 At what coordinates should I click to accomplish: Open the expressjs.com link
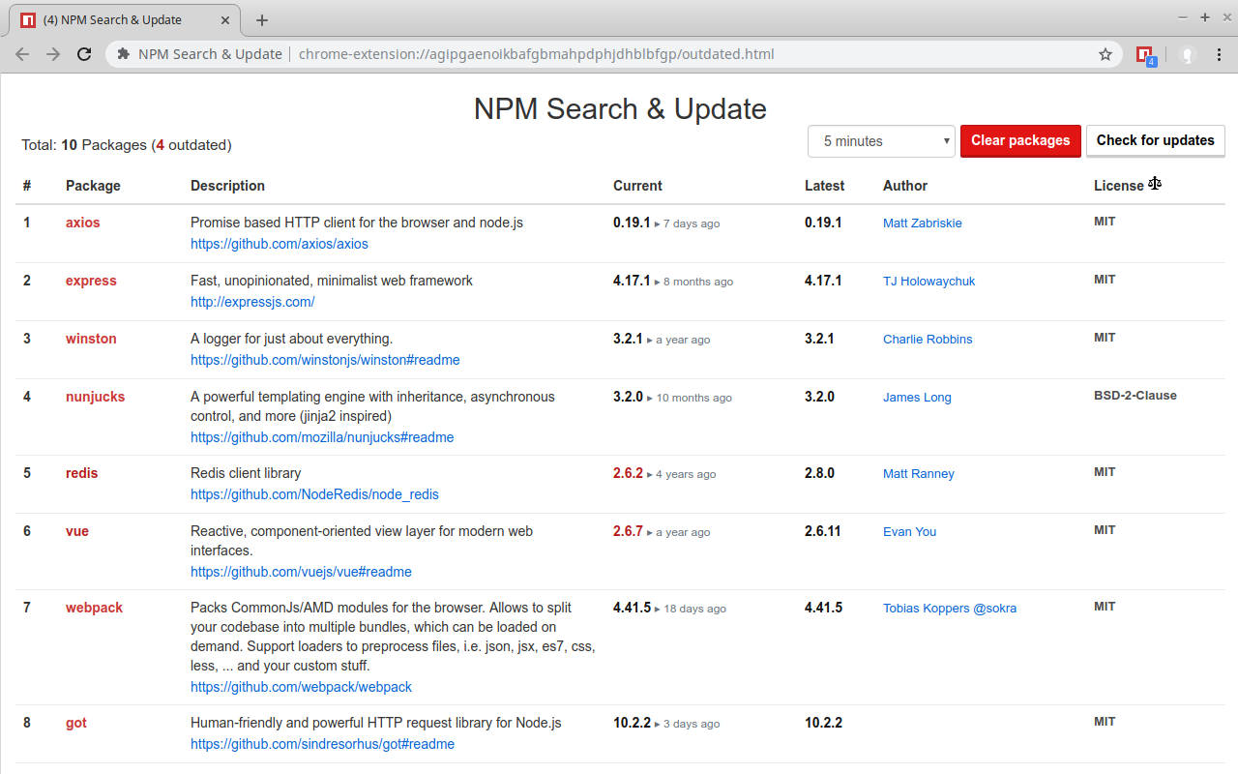252,302
